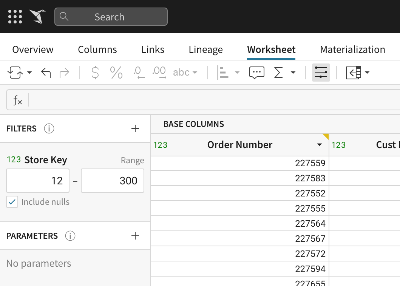Decrease decimal places
The width and height of the screenshot is (400, 286).
(139, 73)
